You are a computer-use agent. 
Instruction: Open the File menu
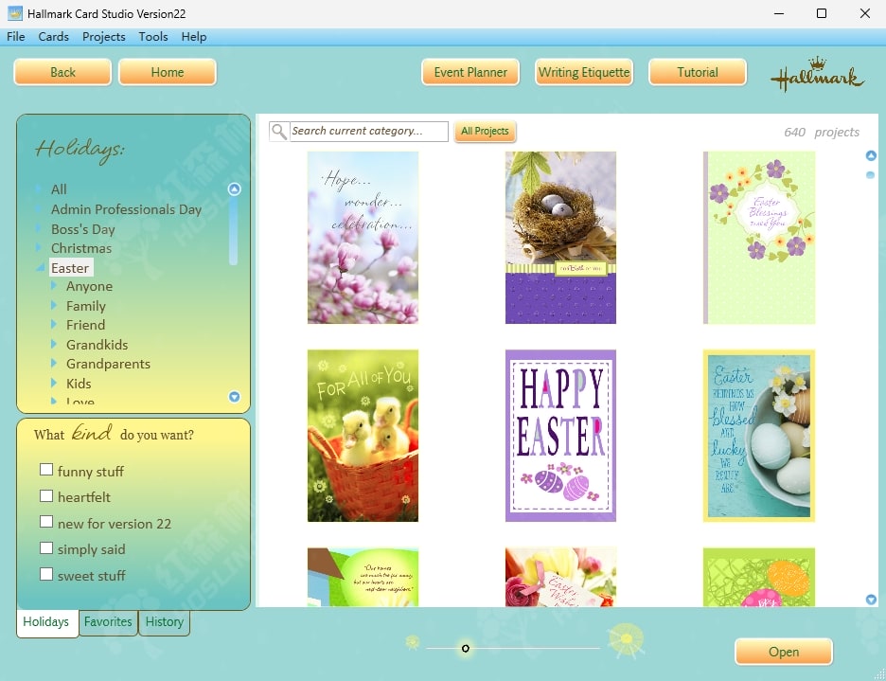16,37
